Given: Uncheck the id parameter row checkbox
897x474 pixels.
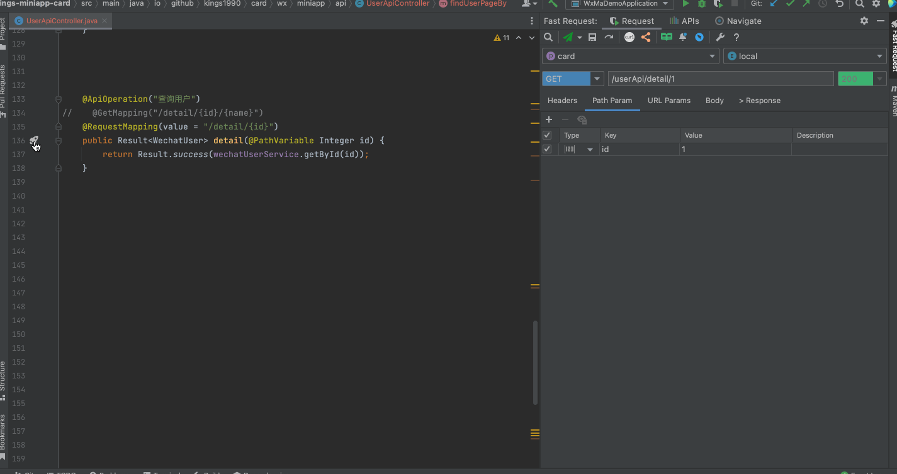Looking at the screenshot, I should tap(547, 149).
